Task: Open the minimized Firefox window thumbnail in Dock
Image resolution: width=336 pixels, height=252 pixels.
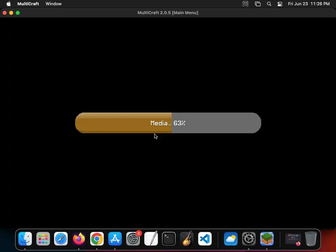Action: [x=293, y=239]
